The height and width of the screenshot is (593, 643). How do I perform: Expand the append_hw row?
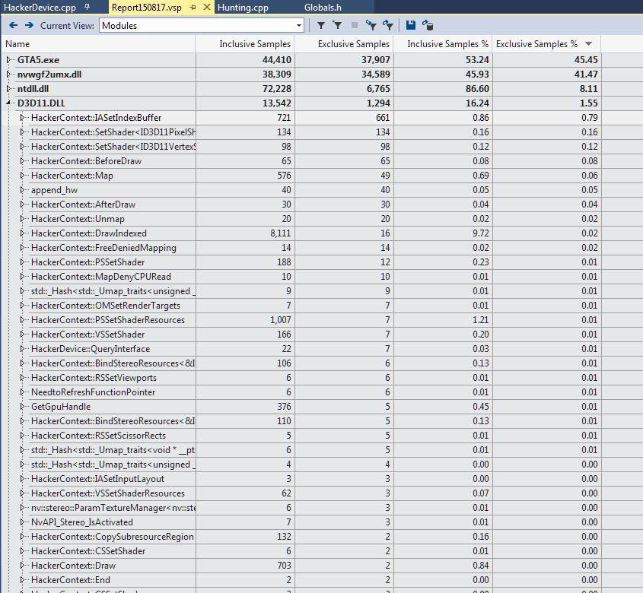[22, 190]
